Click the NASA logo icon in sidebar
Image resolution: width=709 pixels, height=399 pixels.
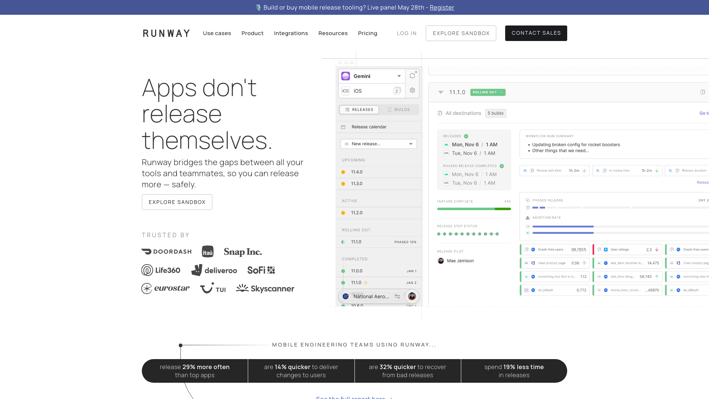pos(346,296)
